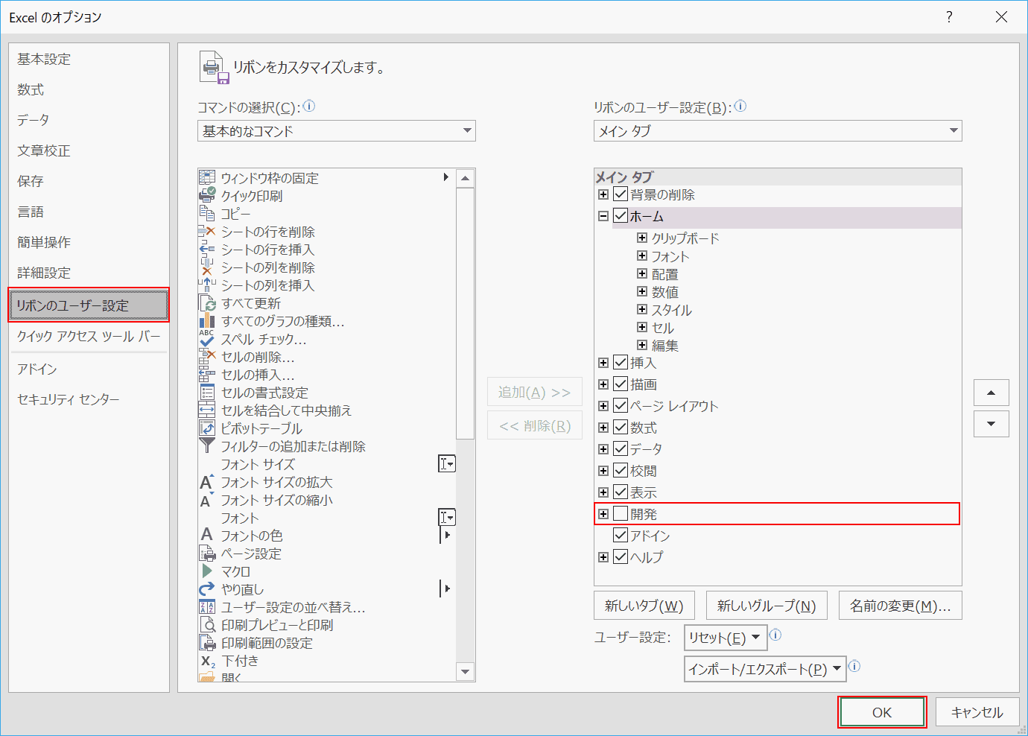Click the info icon next to リセット

tap(775, 635)
